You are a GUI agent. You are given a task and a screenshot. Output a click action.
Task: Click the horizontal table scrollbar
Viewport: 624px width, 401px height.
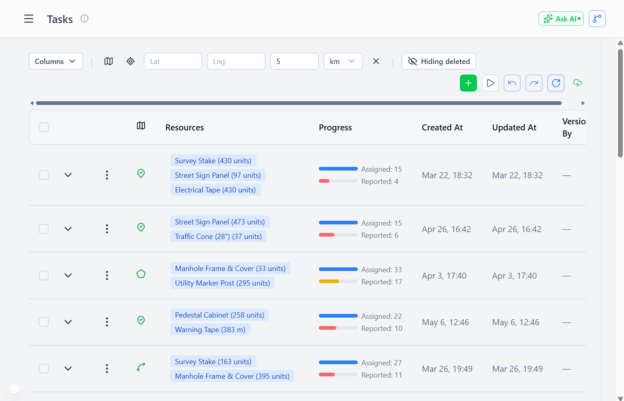299,103
